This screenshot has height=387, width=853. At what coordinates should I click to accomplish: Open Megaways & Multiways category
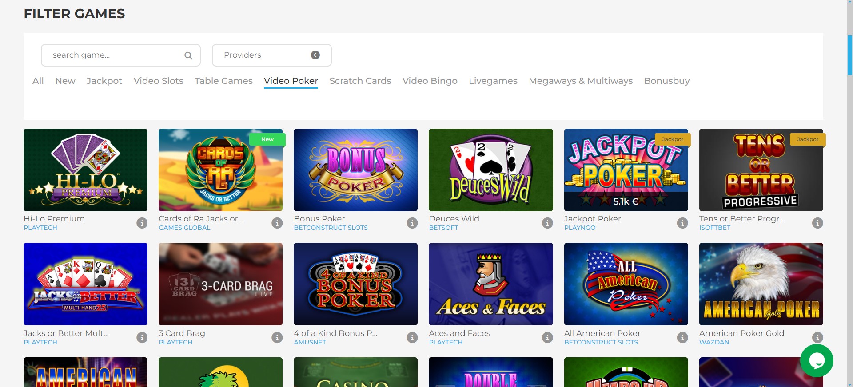(x=581, y=81)
